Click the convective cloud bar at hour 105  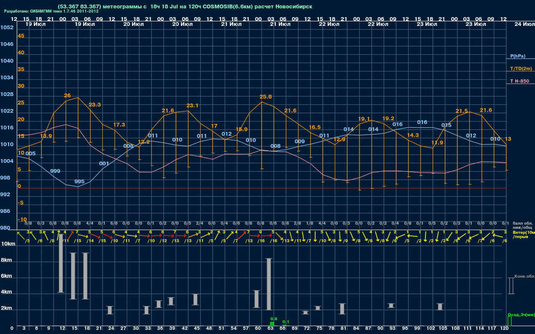pyautogui.click(x=440, y=306)
